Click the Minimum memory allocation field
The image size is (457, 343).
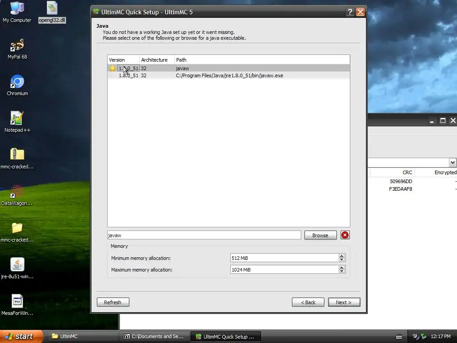pyautogui.click(x=284, y=258)
